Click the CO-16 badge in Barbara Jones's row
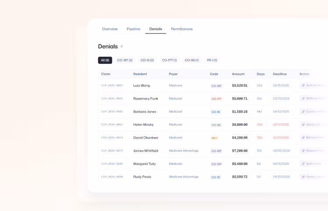Image resolution: width=328 pixels, height=211 pixels. 216,112
